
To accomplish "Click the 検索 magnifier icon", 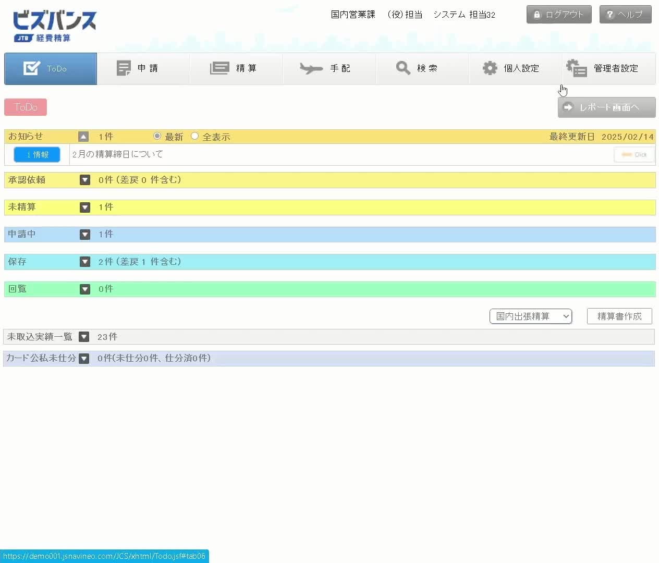I will click(403, 68).
